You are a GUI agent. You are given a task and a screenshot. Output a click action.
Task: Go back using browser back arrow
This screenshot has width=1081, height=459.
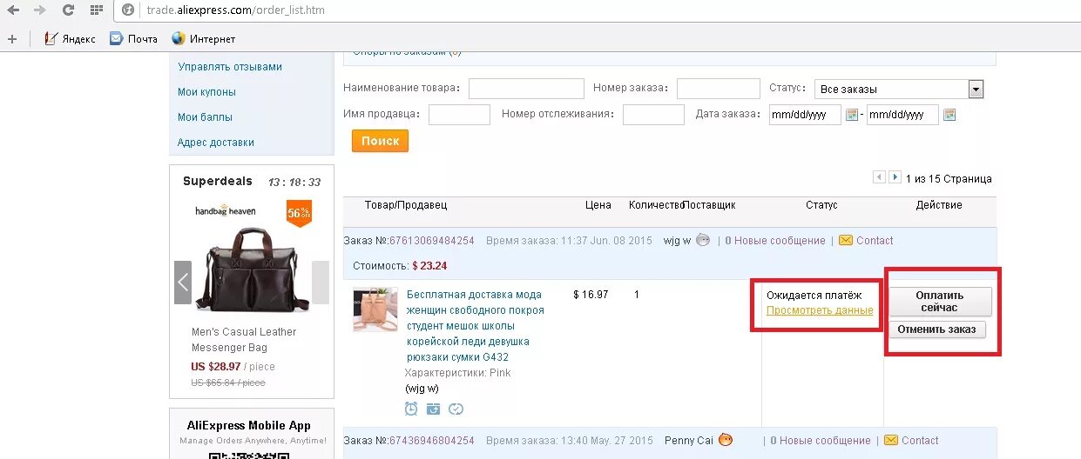(14, 10)
